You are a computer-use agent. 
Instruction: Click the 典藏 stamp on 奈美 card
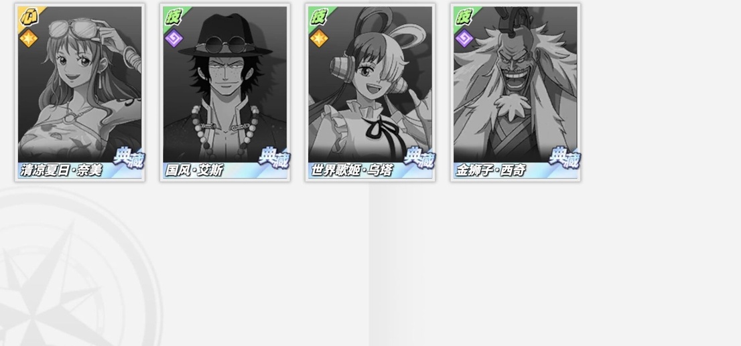tap(128, 159)
